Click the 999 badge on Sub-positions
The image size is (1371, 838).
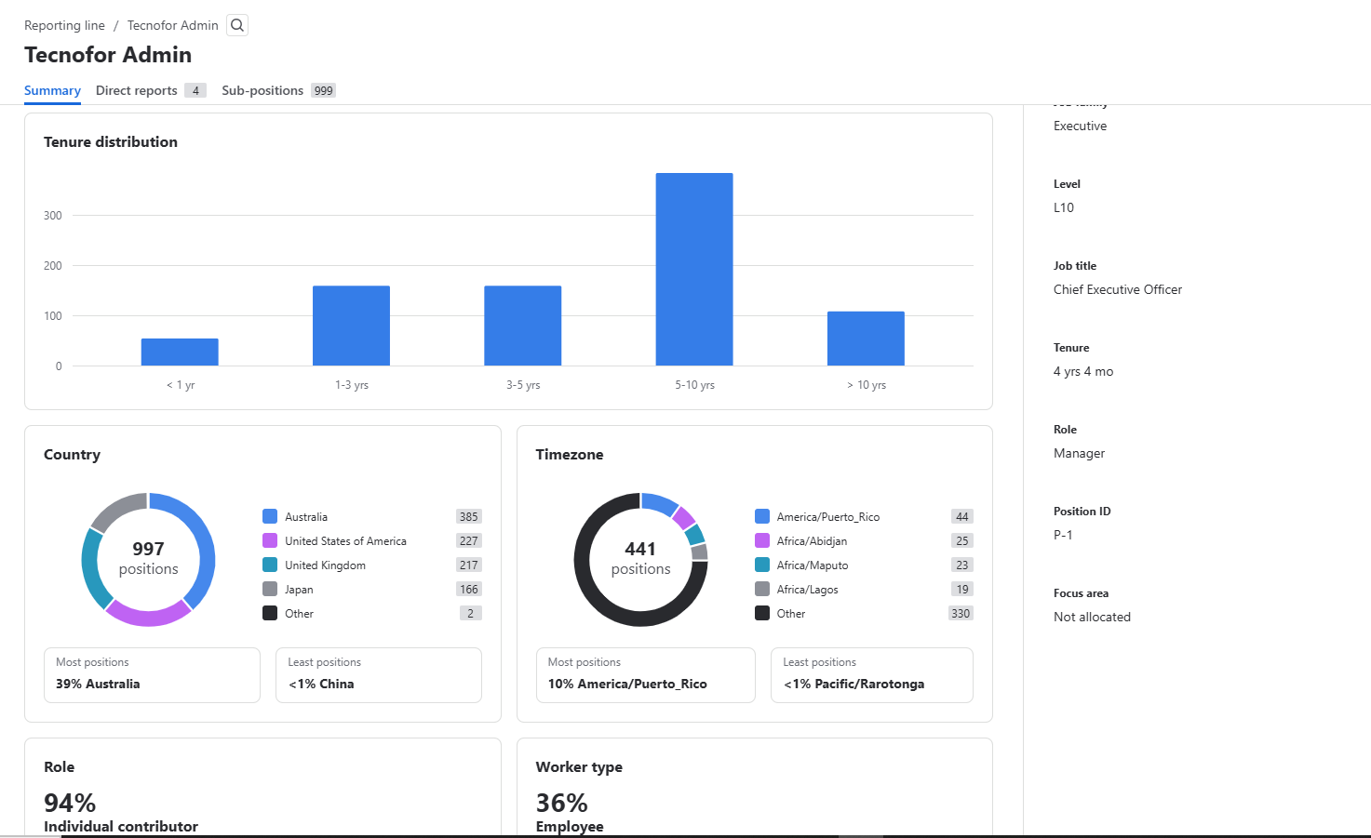click(x=323, y=90)
